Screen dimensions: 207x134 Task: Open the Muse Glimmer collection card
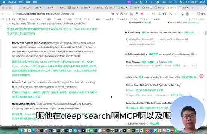click(161, 64)
